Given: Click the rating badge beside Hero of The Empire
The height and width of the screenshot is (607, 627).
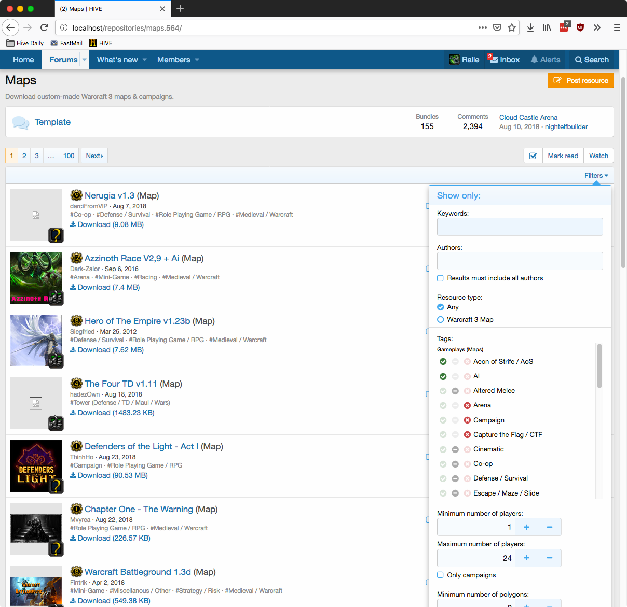Looking at the screenshot, I should coord(76,321).
